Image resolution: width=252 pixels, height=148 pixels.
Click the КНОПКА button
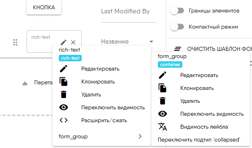(44, 7)
